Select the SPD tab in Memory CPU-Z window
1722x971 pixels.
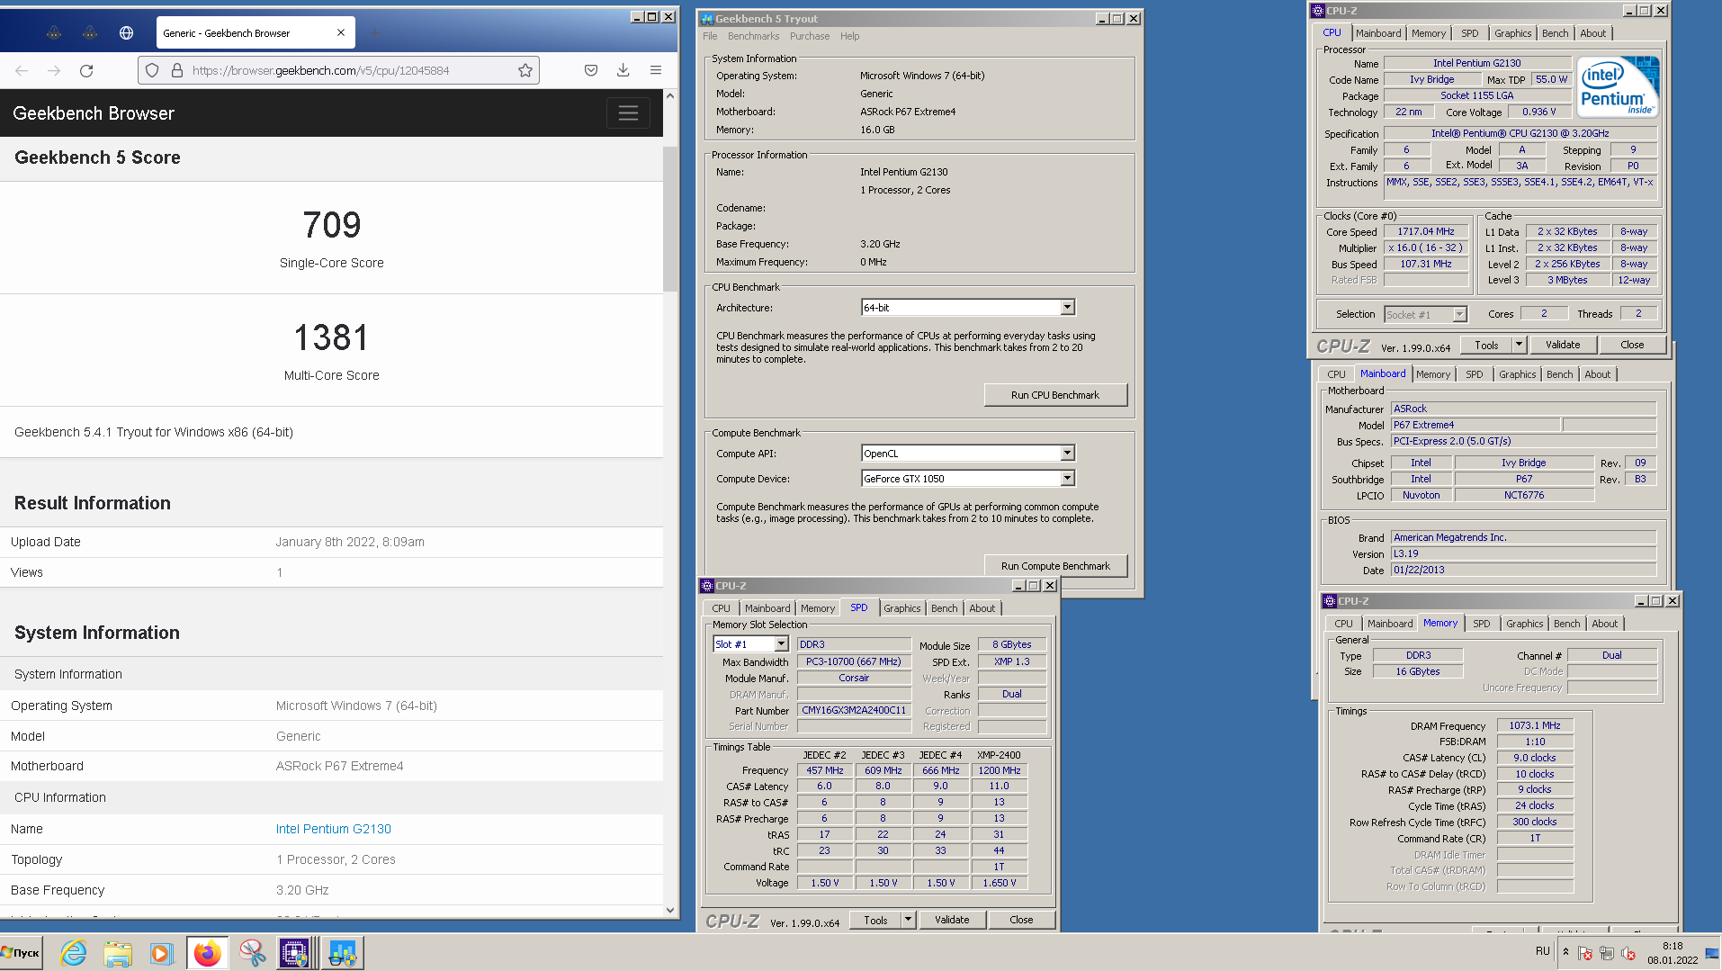click(1481, 624)
